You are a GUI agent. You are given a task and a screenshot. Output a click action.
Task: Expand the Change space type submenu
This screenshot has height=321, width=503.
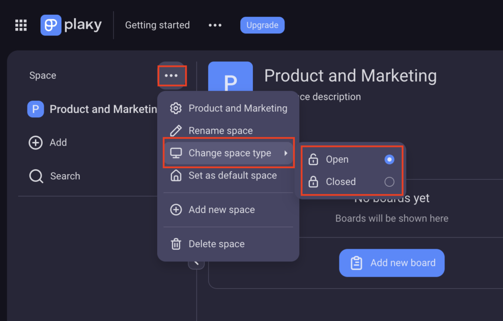click(229, 153)
